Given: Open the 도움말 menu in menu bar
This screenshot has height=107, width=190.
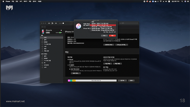Looking at the screenshot, I should [40, 2].
